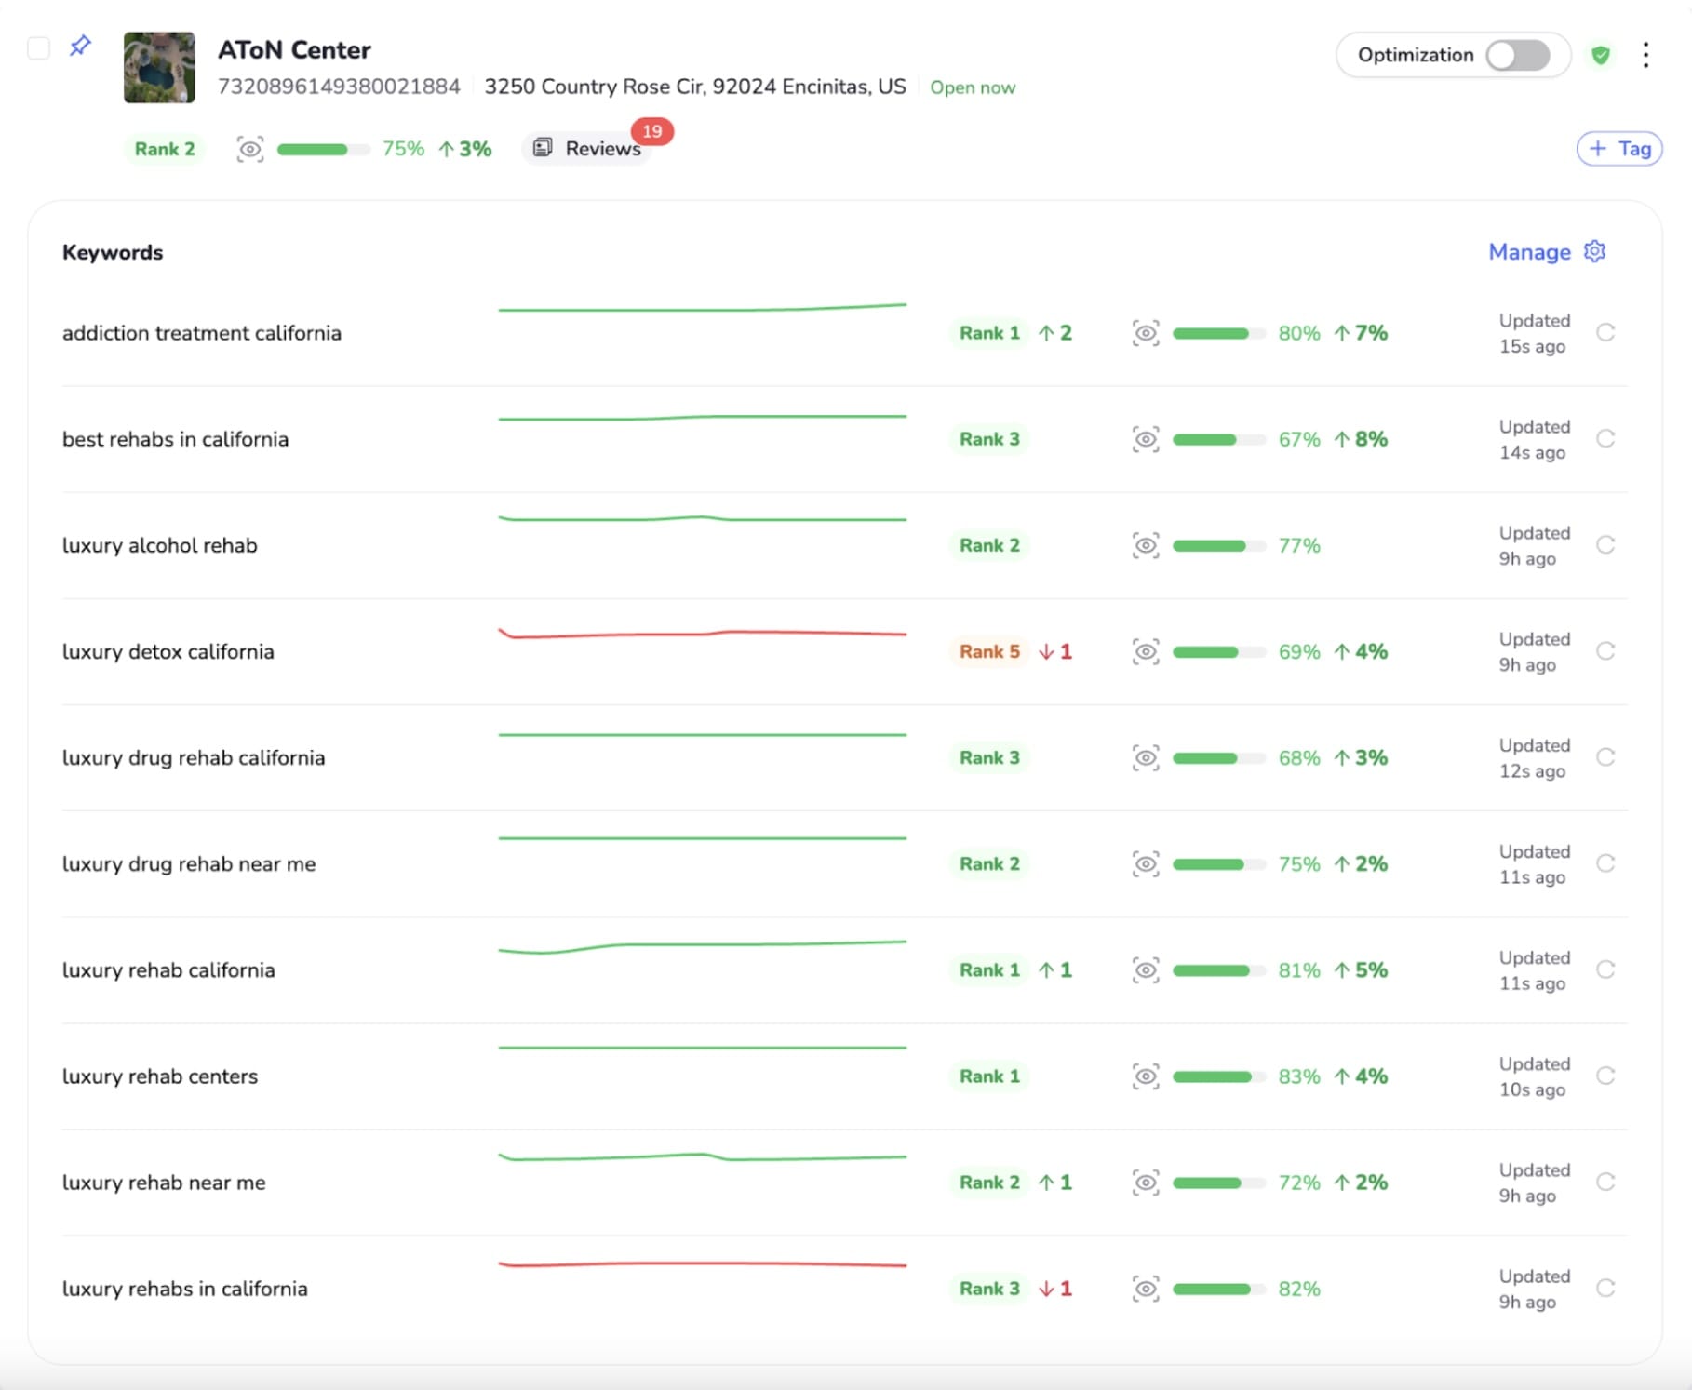The width and height of the screenshot is (1692, 1390).
Task: Click the ID 7320896149380021884
Action: [339, 87]
